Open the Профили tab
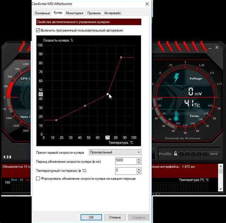 tap(94, 13)
